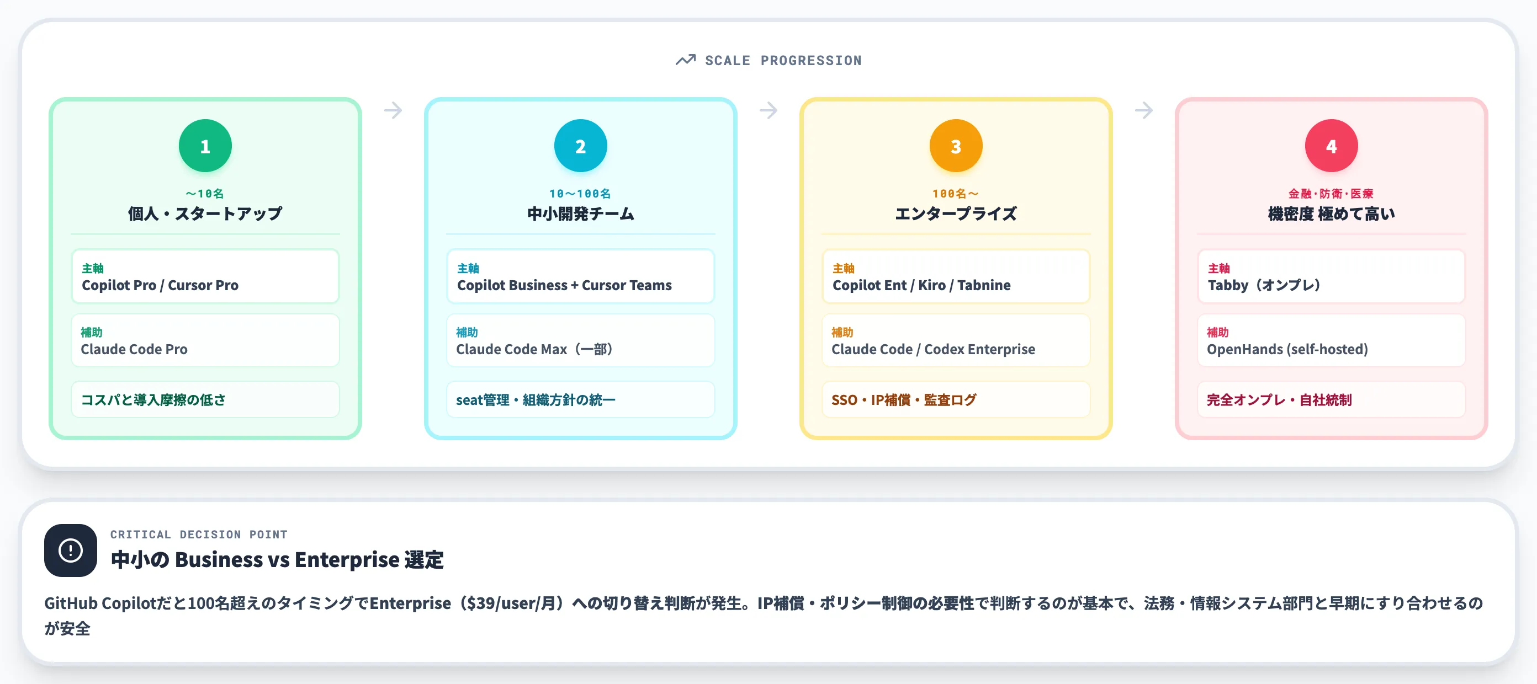The image size is (1537, 684).
Task: Click the CRITICAL DECISION POINT label
Action: (199, 535)
